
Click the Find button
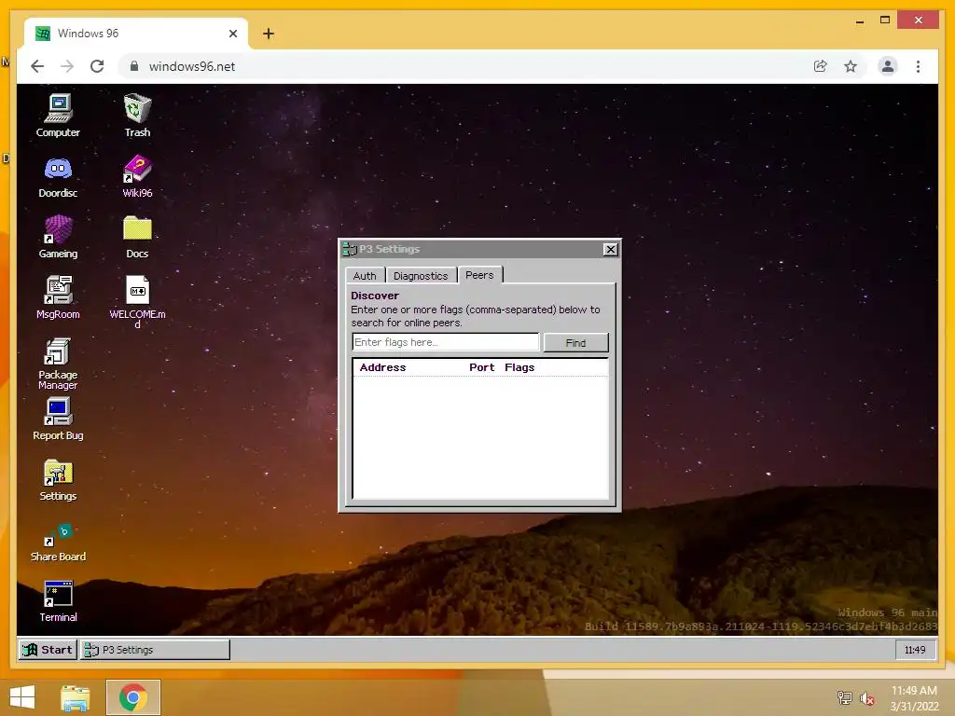[575, 343]
